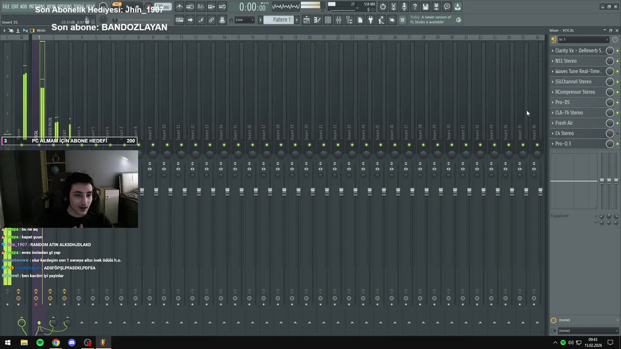621x349 pixels.
Task: Open the Mixer view icon
Action: 339,20
